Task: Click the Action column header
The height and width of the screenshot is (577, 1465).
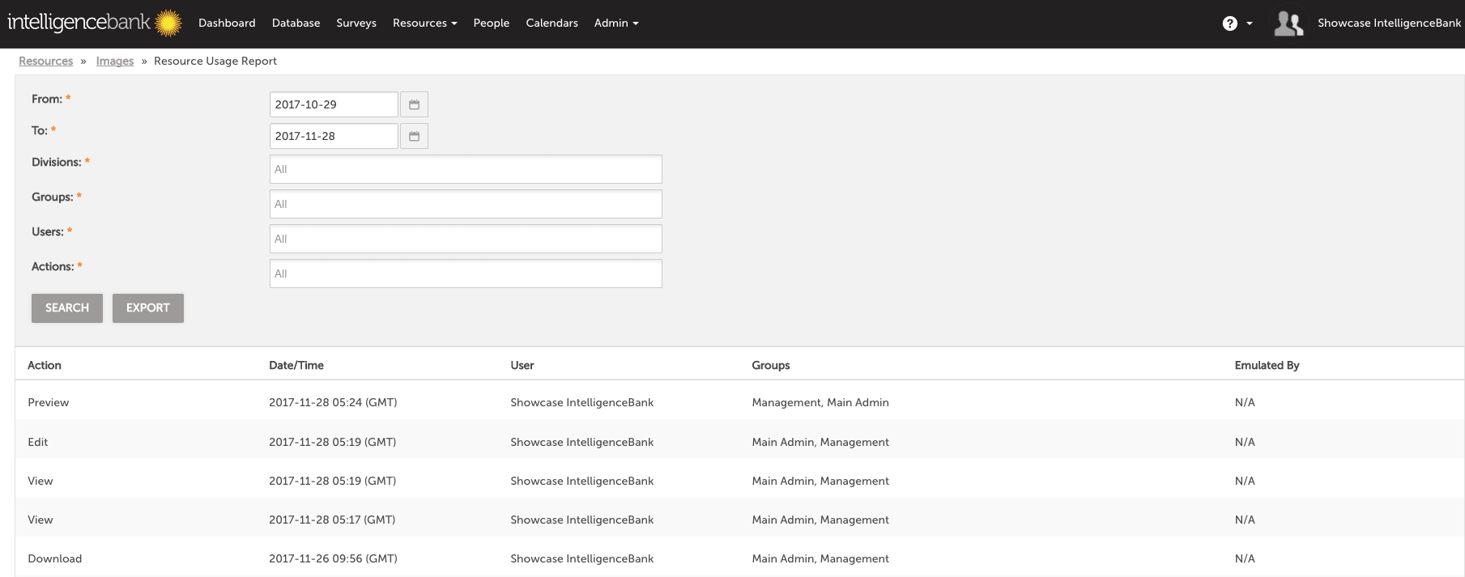Action: pos(45,365)
